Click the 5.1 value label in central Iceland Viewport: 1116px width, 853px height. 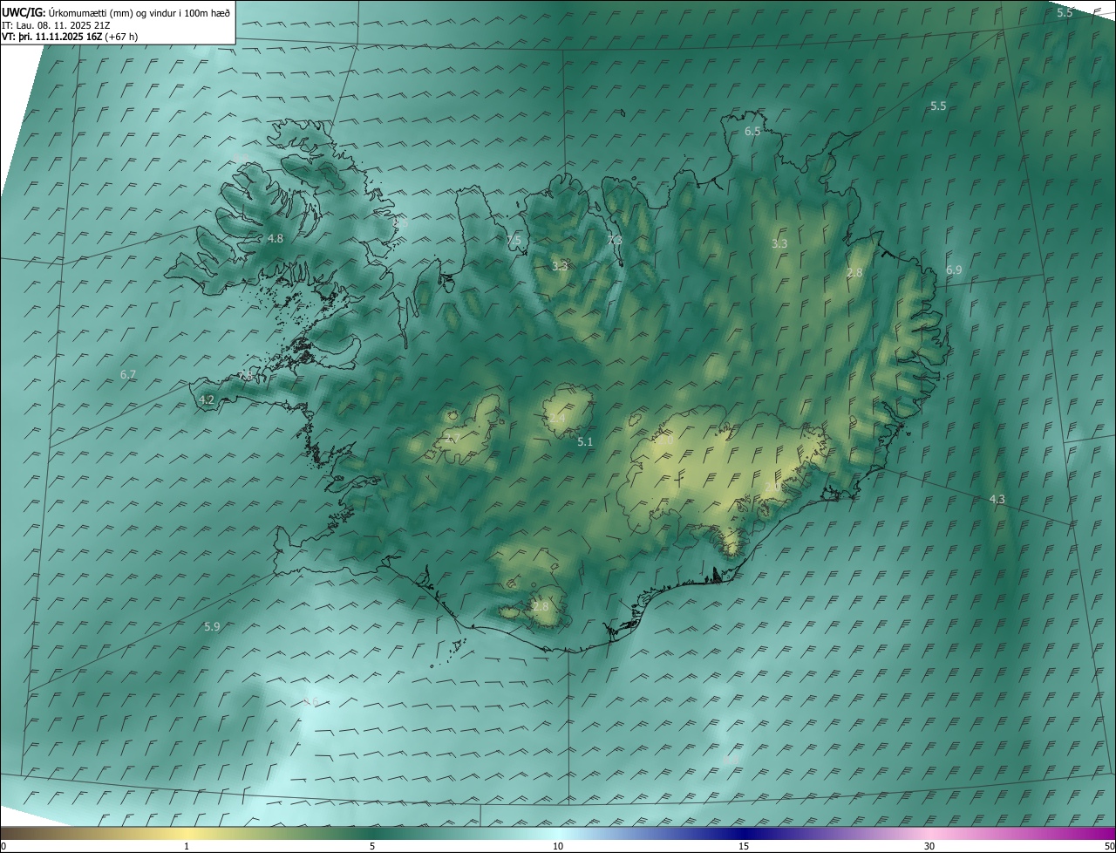click(585, 442)
